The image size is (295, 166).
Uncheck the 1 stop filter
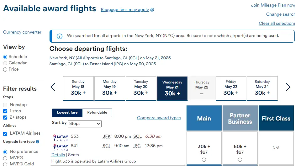[5, 111]
